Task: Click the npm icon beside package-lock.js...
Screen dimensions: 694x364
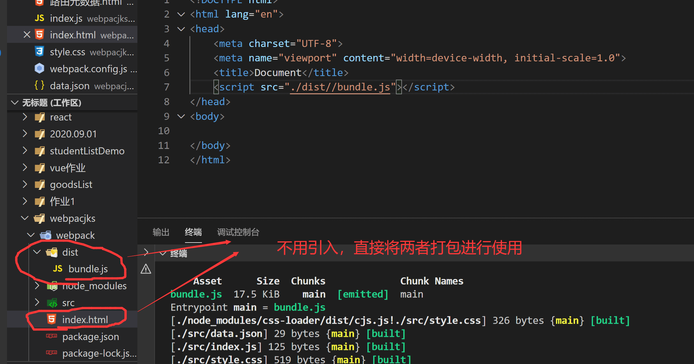Action: [52, 352]
